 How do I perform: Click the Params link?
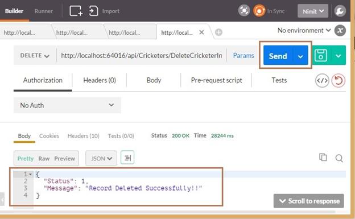pos(243,56)
